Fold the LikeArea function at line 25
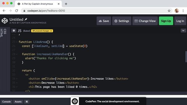 [17, 42]
